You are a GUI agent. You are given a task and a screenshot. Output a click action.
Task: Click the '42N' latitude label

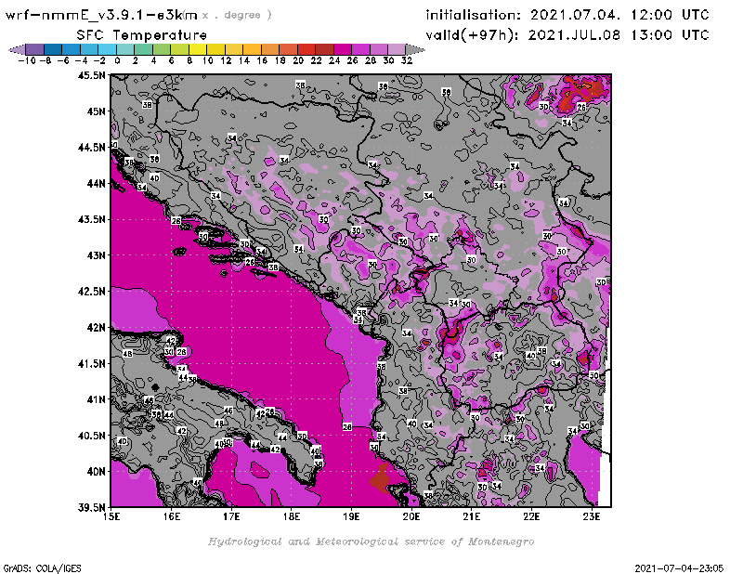pos(96,328)
